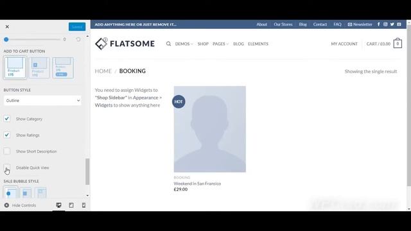This screenshot has height=231, width=411.
Task: Click the cart bag icon showing 0
Action: [x=398, y=44]
